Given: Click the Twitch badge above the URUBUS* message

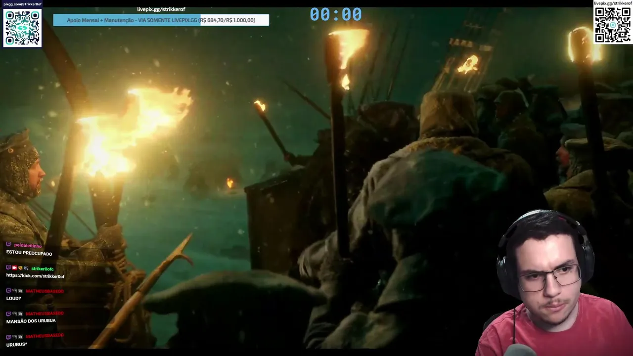Looking at the screenshot, I should click(x=9, y=336).
